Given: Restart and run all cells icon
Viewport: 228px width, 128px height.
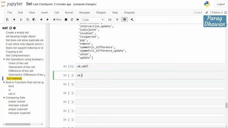Looking at the screenshot, I should tap(78, 20).
